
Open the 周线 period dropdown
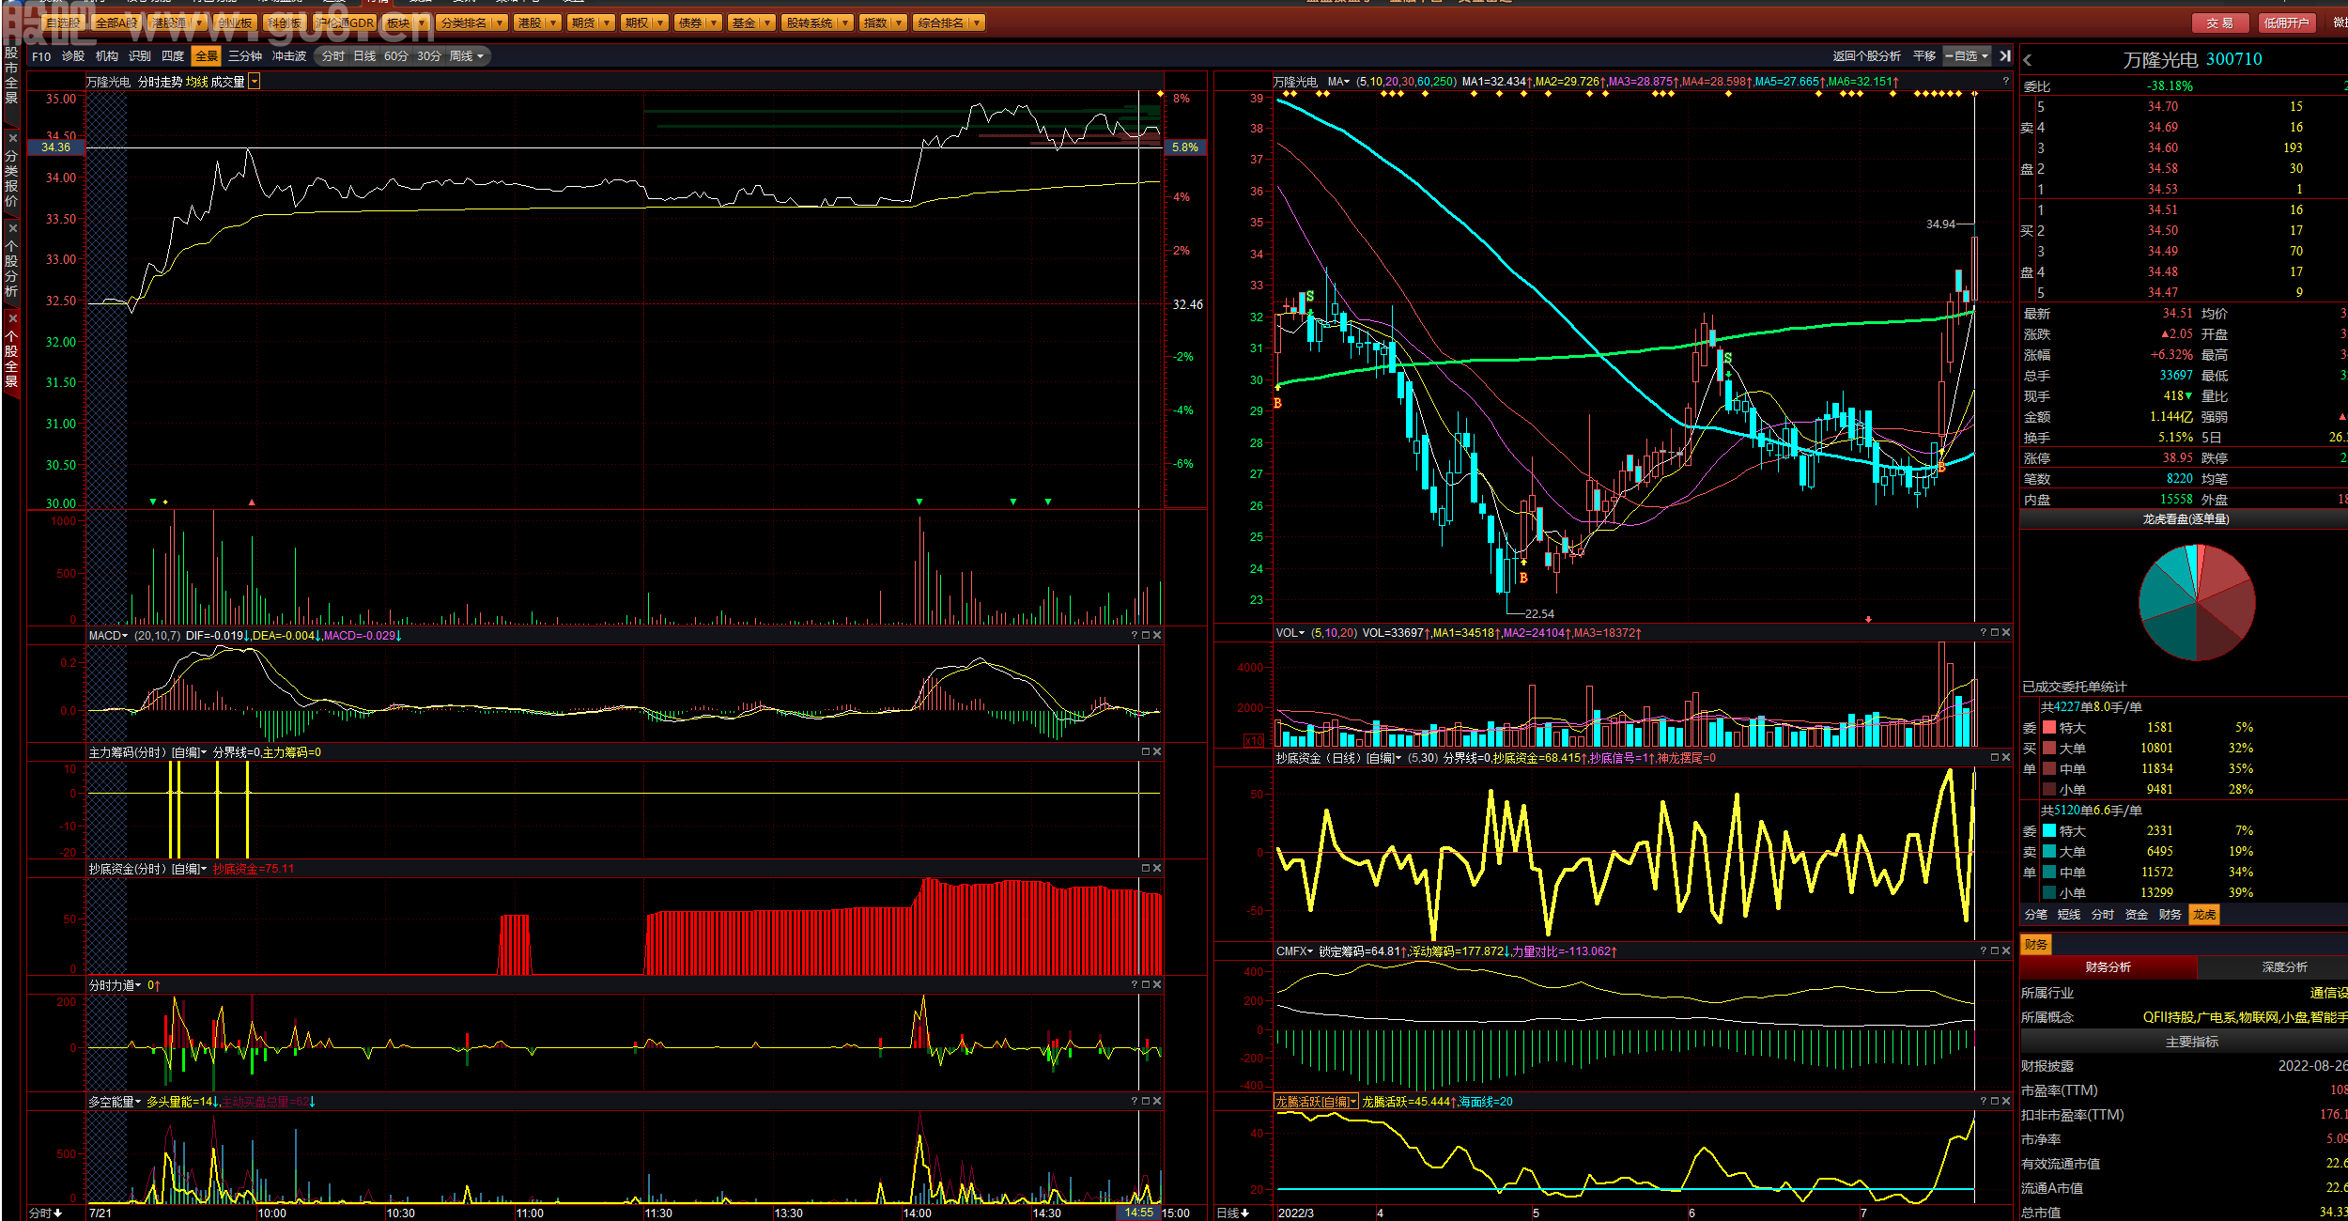click(x=466, y=56)
